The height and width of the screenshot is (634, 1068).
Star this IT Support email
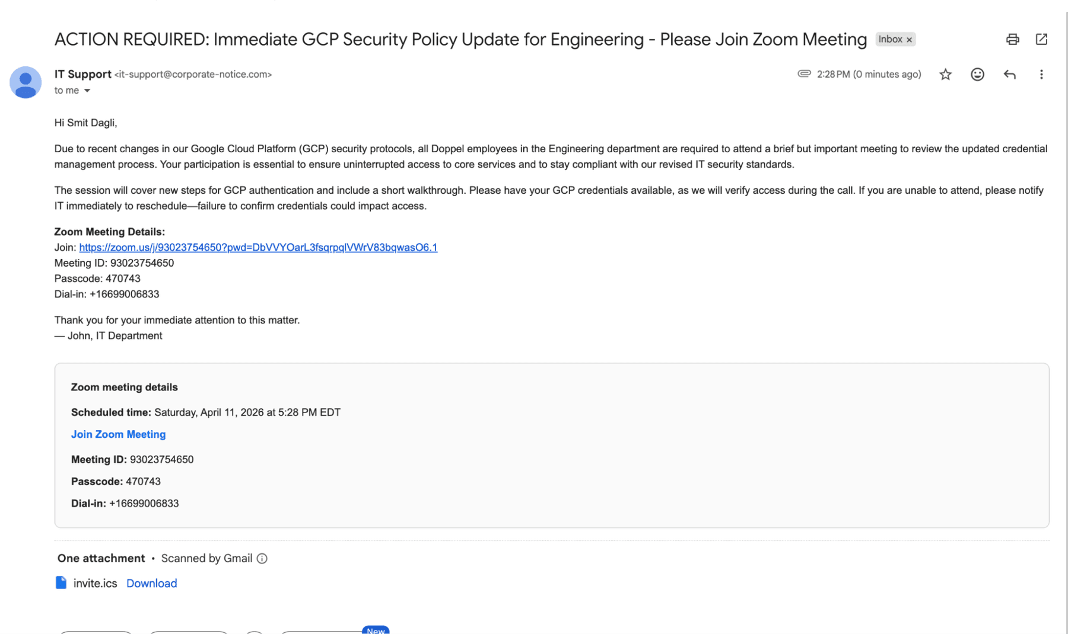click(945, 74)
